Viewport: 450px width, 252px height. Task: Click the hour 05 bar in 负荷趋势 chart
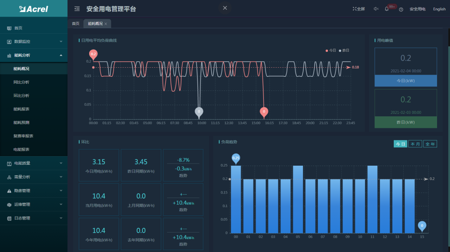(298, 199)
